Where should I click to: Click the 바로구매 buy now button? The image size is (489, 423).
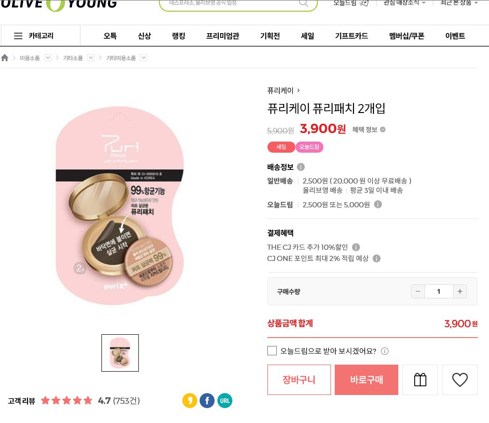367,380
